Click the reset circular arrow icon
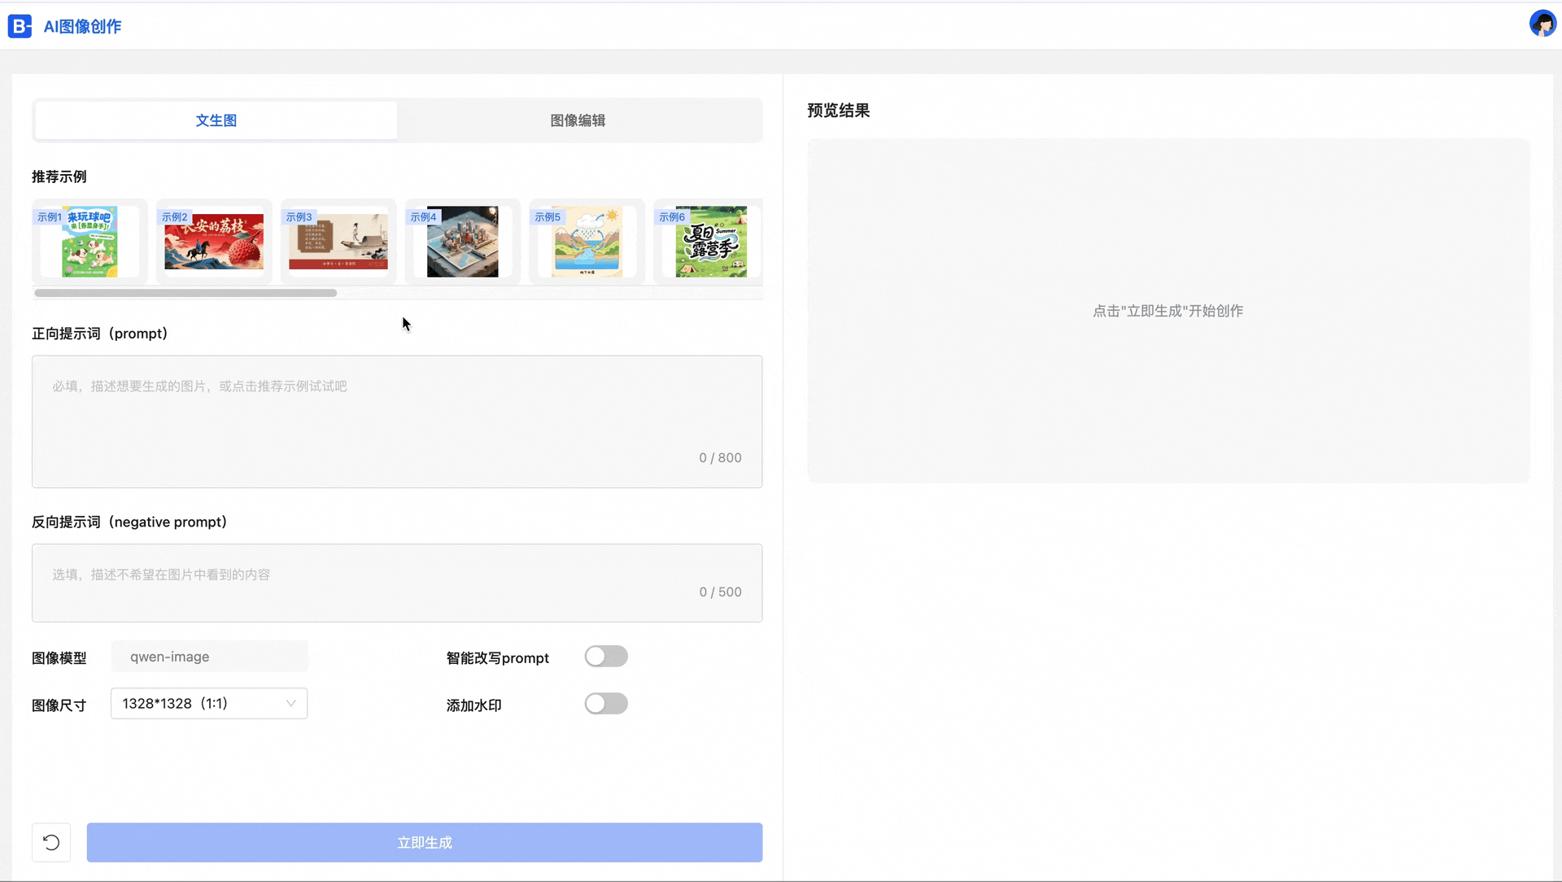Screen dimensions: 1562x882 pyautogui.click(x=51, y=842)
